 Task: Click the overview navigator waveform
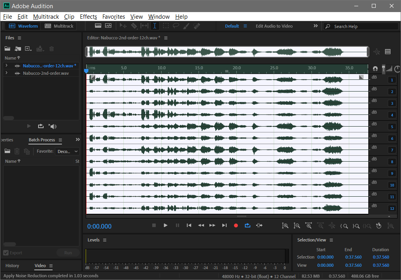pos(227,52)
